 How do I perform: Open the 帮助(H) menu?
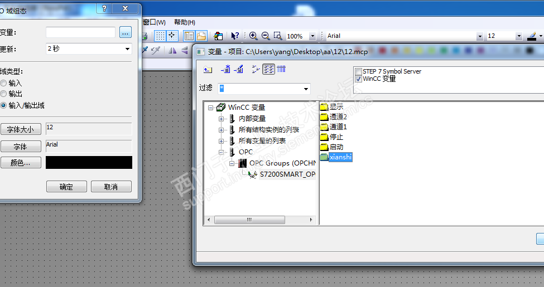click(x=185, y=22)
